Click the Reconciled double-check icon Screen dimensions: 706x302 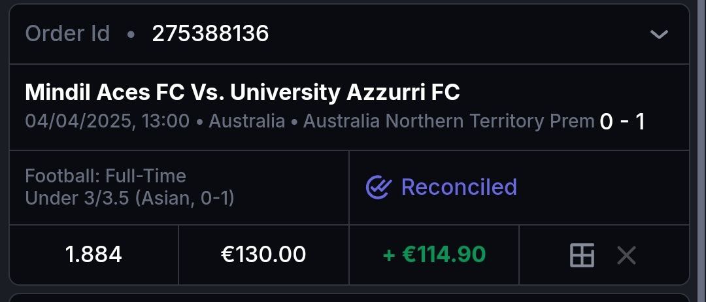tap(378, 188)
